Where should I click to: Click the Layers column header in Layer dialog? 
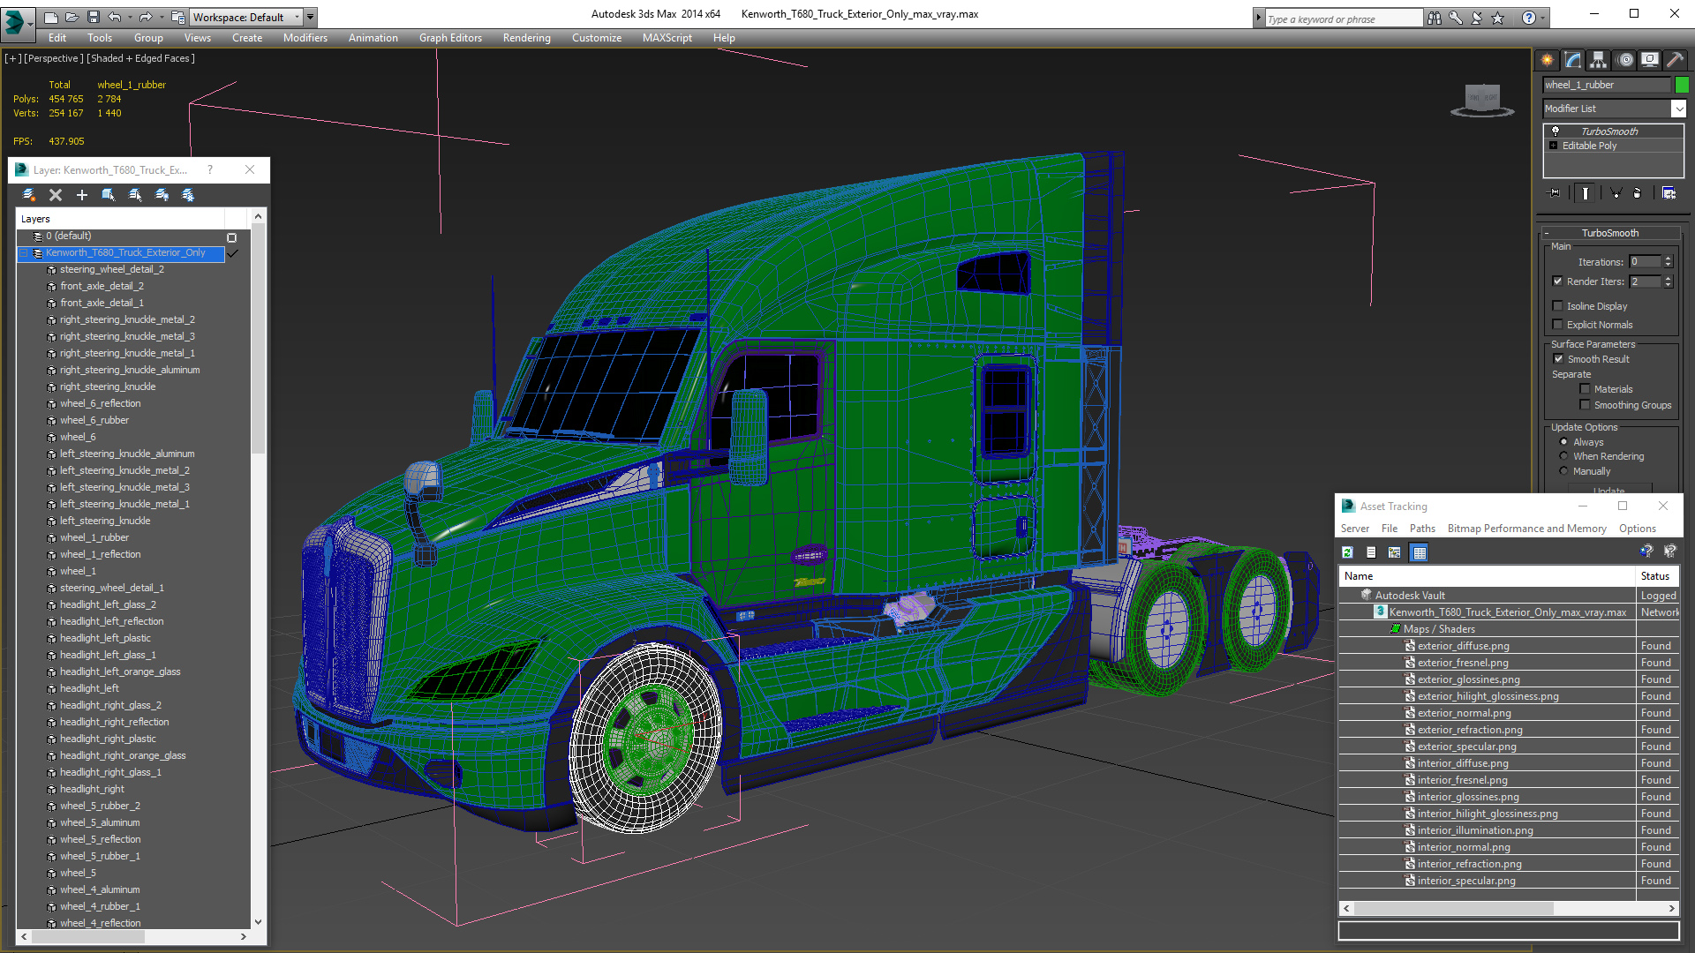click(120, 219)
